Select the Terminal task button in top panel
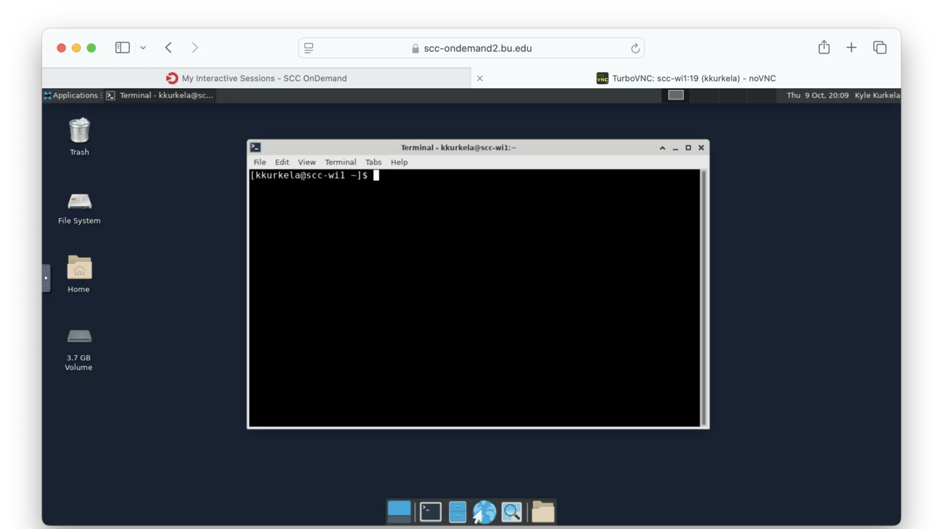943x529 pixels. pos(160,96)
